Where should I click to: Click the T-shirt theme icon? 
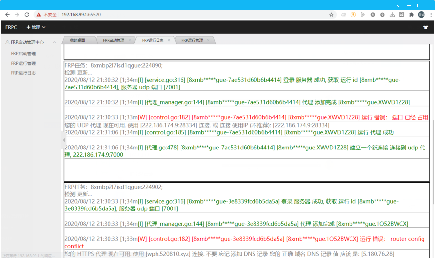[426, 27]
